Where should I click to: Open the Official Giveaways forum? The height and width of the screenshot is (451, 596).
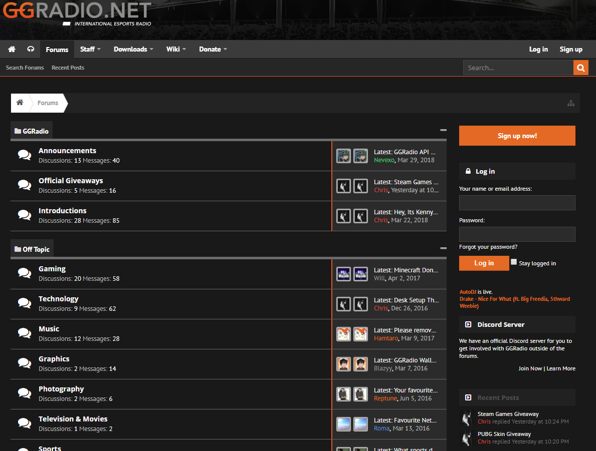point(71,181)
